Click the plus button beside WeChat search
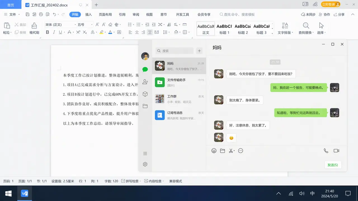 point(199,51)
